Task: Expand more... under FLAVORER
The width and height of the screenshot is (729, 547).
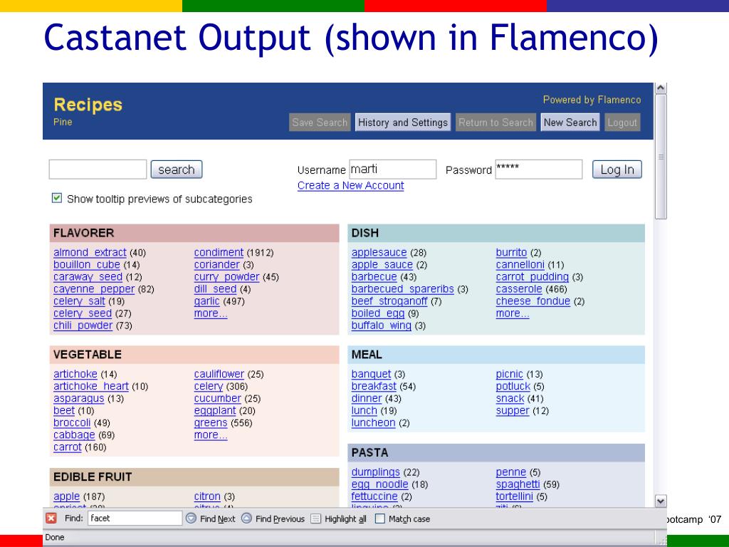Action: (x=211, y=313)
